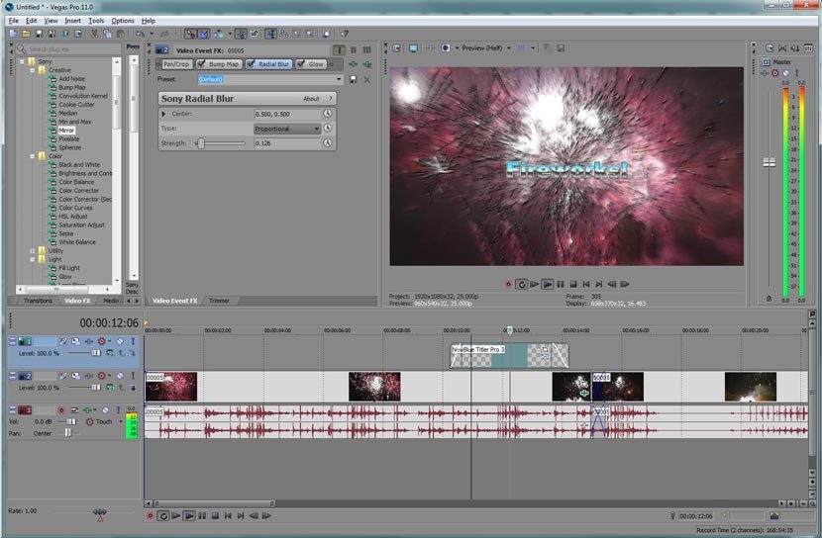Mute the Master bus
822x538 pixels.
coord(785,73)
